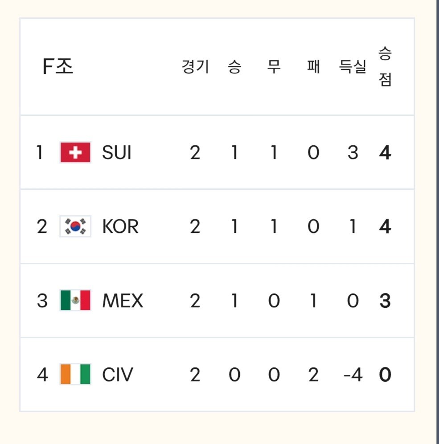Click the scrollbar at right edge
Screen dimensions: 439x444
click(x=438, y=222)
